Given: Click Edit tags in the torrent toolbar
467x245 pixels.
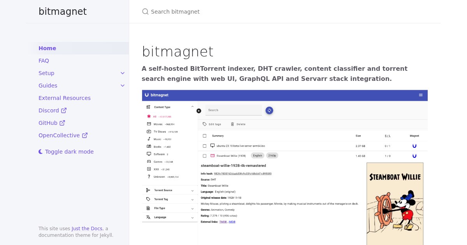Looking at the screenshot, I should (212, 124).
